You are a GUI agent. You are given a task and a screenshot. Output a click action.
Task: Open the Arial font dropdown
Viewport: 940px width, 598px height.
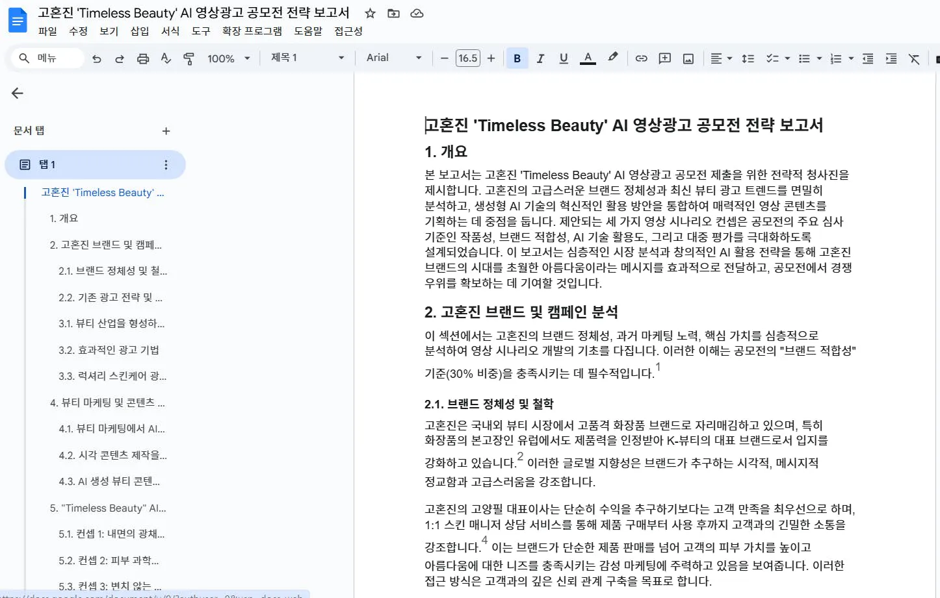pyautogui.click(x=393, y=58)
